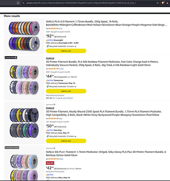170x181 pixels.
Task: Click the bookmark icon in browser toolbar
Action: coord(18,3)
